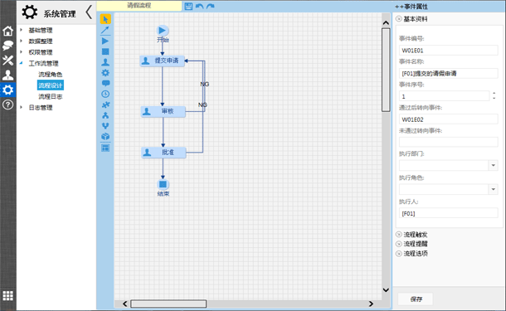Undo the last flow edit

pyautogui.click(x=199, y=6)
